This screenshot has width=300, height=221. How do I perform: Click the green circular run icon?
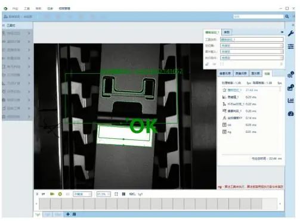point(60,194)
